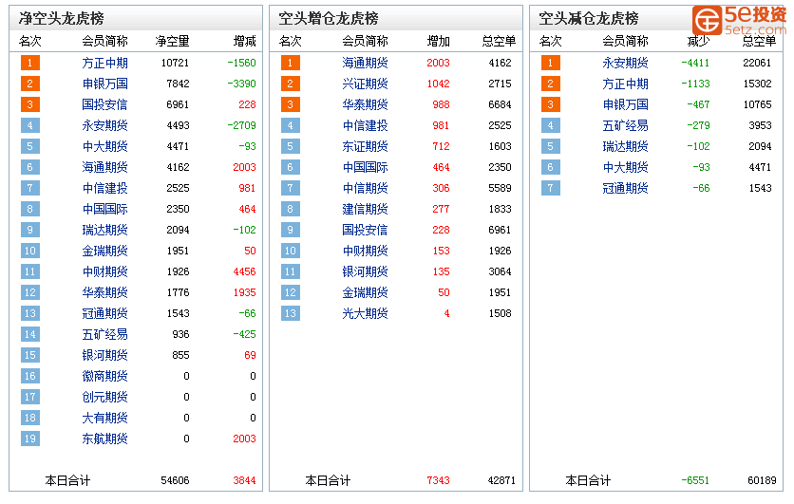Click the 东证期货 member link

click(x=365, y=146)
